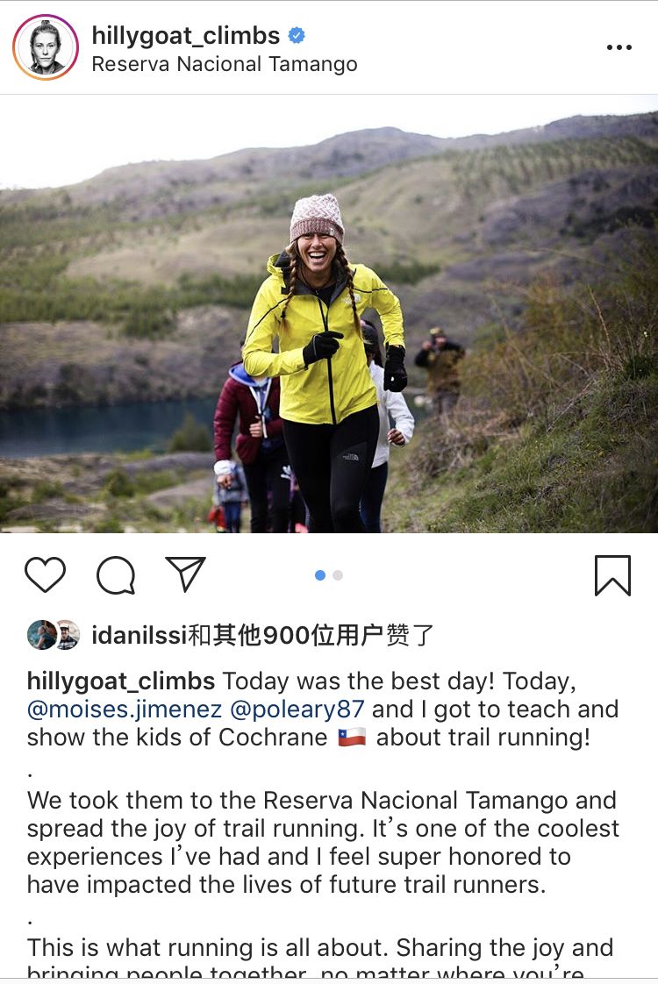View @moises.jimenez profile mention

[x=125, y=709]
